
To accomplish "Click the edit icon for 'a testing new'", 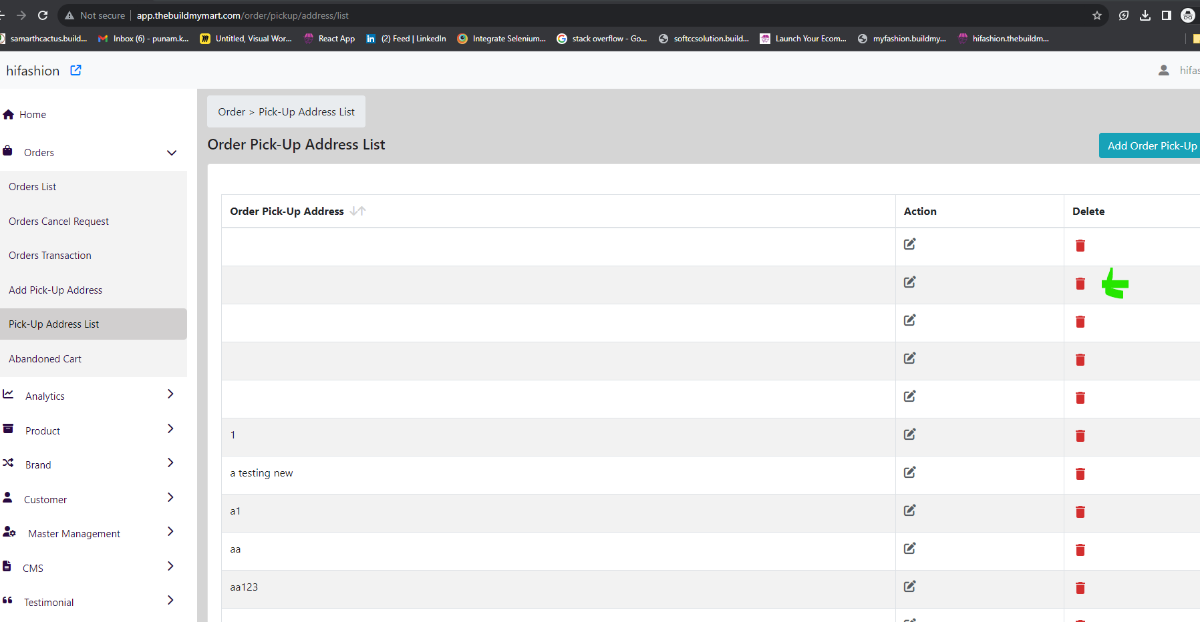I will pyautogui.click(x=909, y=473).
